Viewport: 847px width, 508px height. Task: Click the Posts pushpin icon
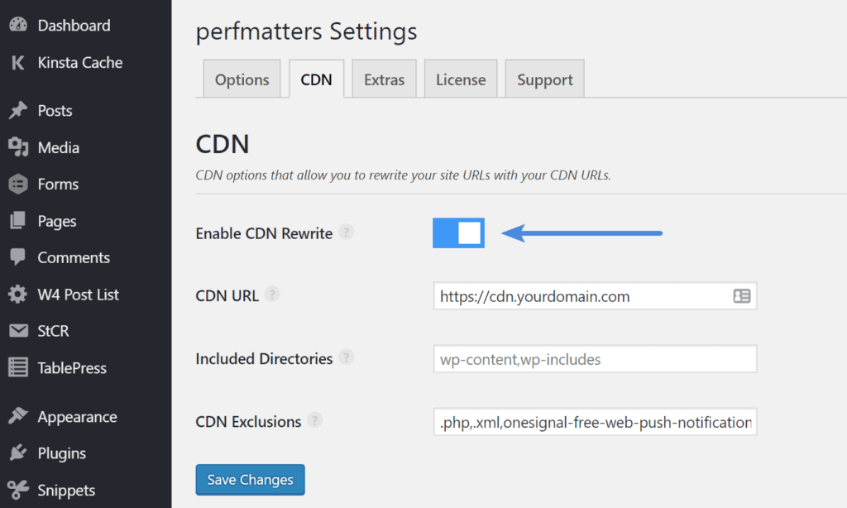tap(20, 110)
